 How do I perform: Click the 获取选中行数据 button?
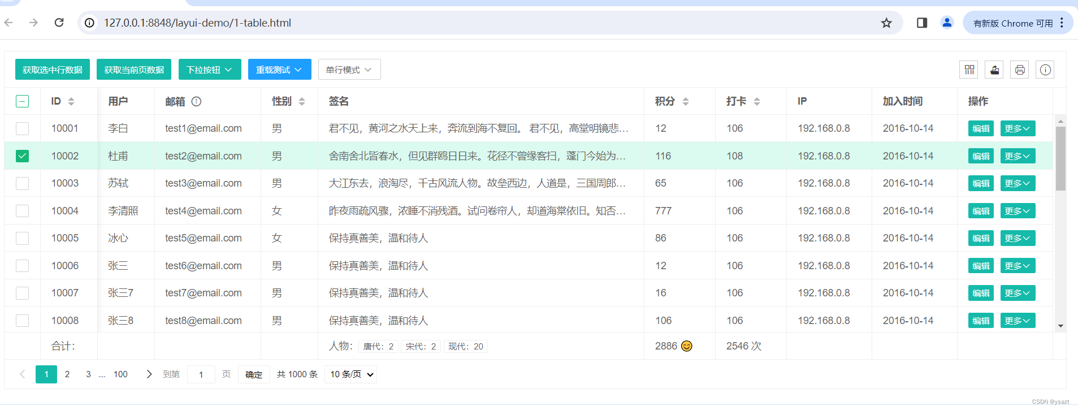tap(53, 70)
